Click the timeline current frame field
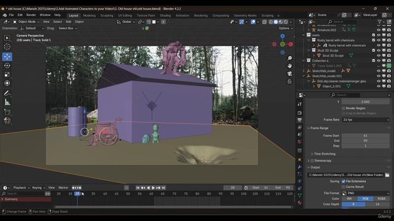The width and height of the screenshot is (394, 221). click(x=233, y=188)
